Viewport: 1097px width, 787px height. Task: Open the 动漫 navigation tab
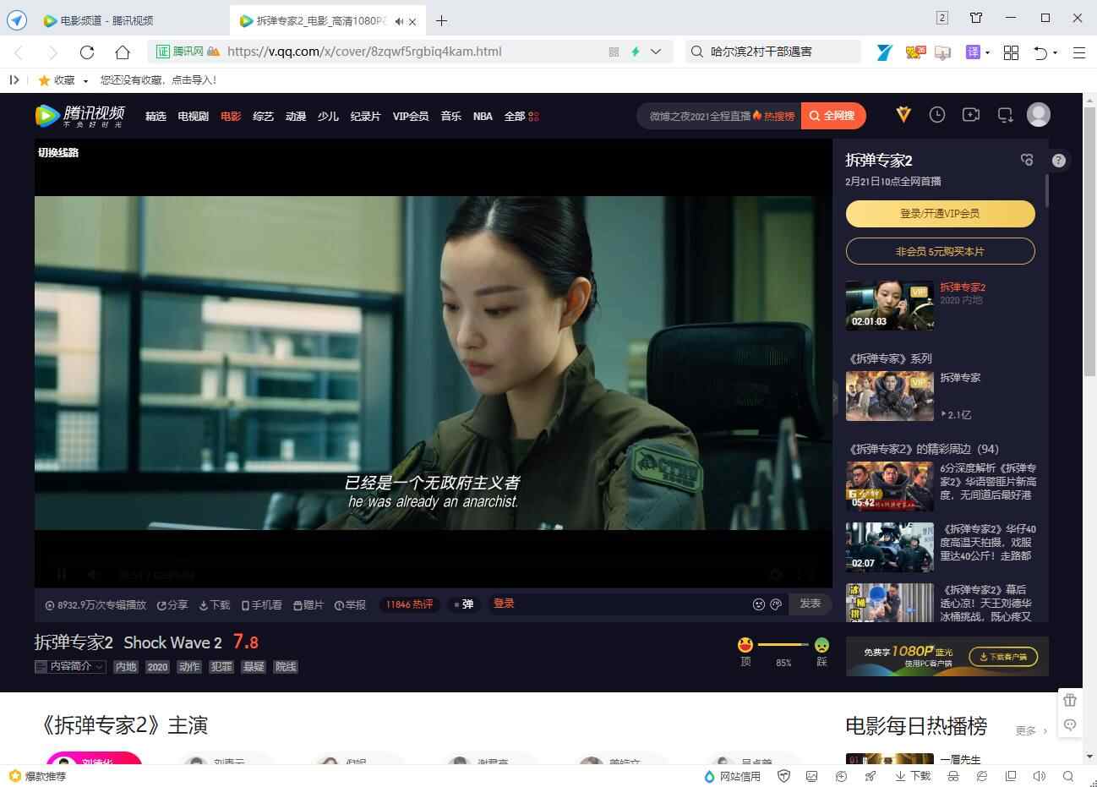(x=296, y=116)
